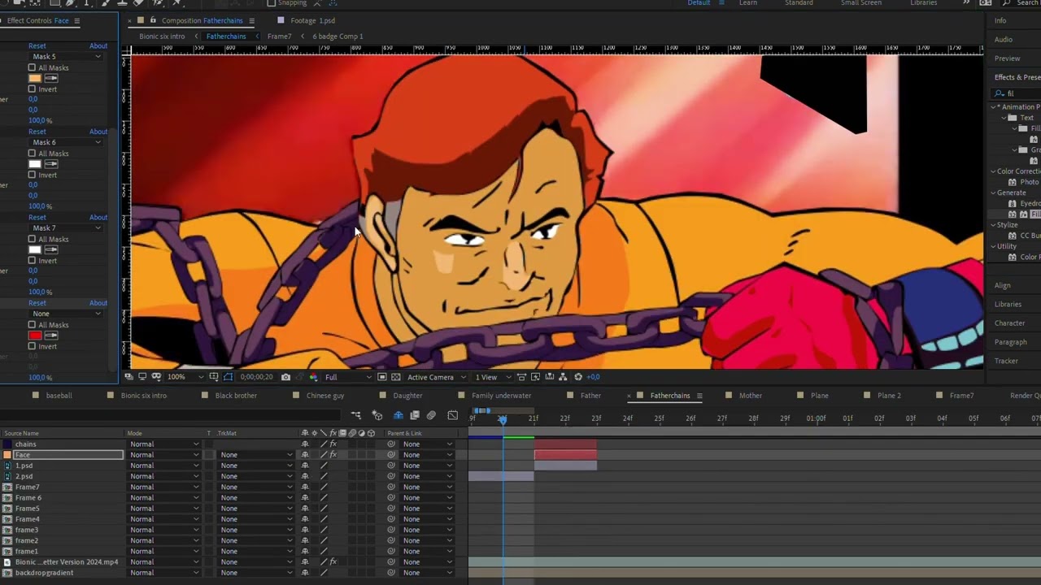Enable Invert checkbox under Mask 5 fill
This screenshot has height=585, width=1041.
point(33,89)
